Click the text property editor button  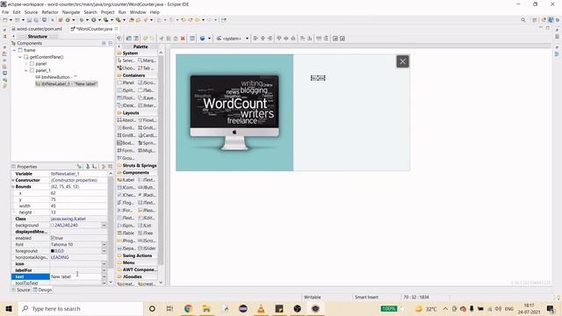click(104, 276)
